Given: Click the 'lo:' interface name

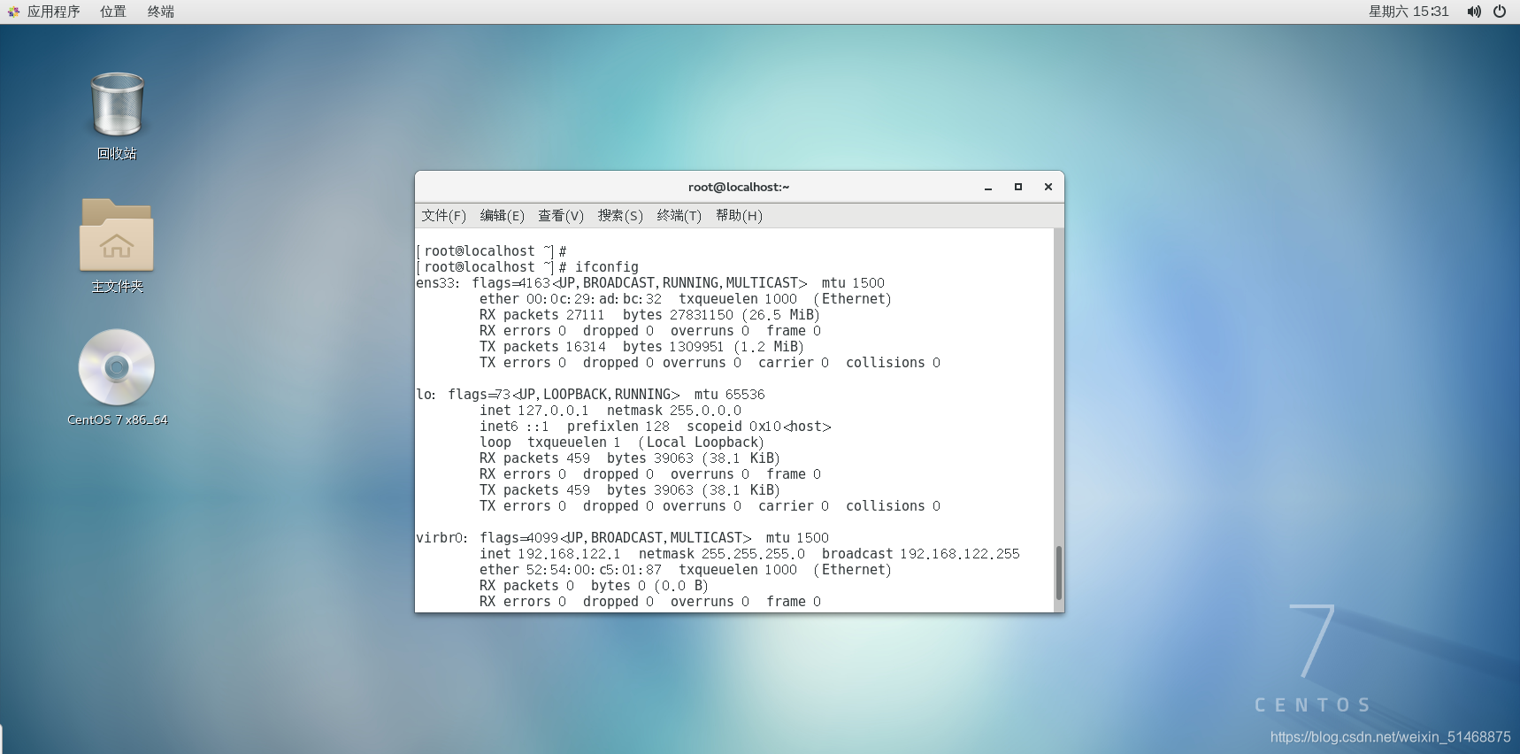Looking at the screenshot, I should click(426, 395).
